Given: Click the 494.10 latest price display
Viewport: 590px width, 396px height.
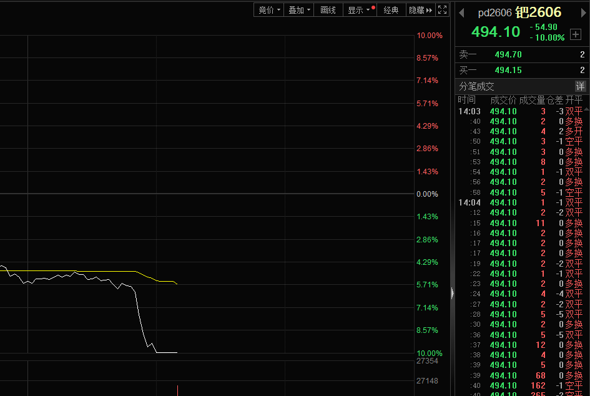Looking at the screenshot, I should (496, 32).
